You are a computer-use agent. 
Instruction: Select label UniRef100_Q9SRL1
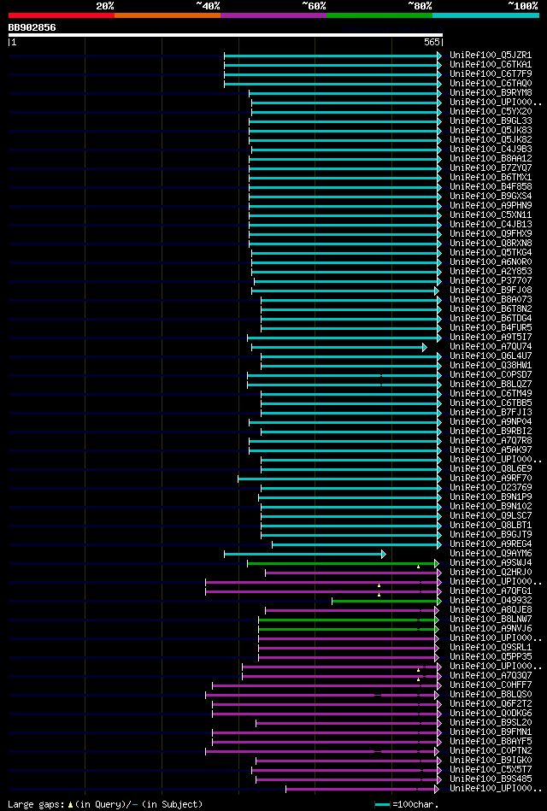[x=491, y=647]
